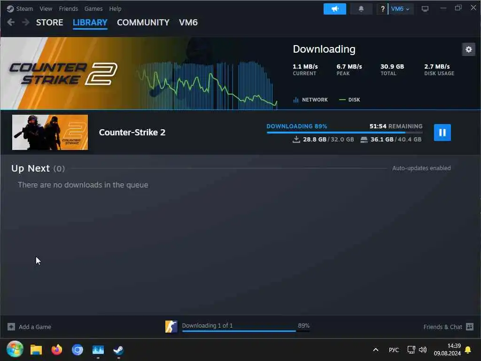Image resolution: width=481 pixels, height=361 pixels.
Task: Toggle the NETWORK graph legend
Action: tap(310, 100)
